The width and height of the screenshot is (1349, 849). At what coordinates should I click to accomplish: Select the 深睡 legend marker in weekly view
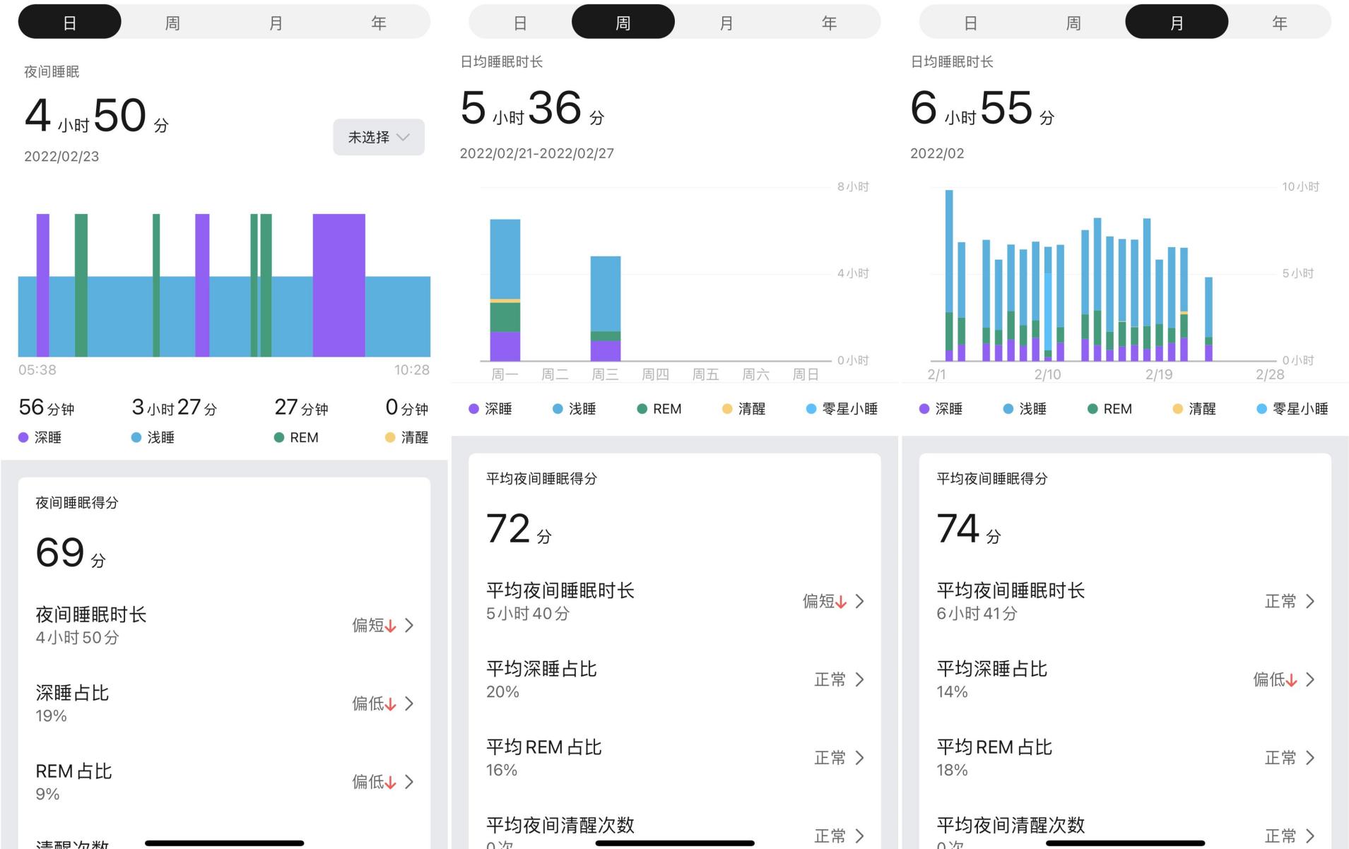(472, 408)
